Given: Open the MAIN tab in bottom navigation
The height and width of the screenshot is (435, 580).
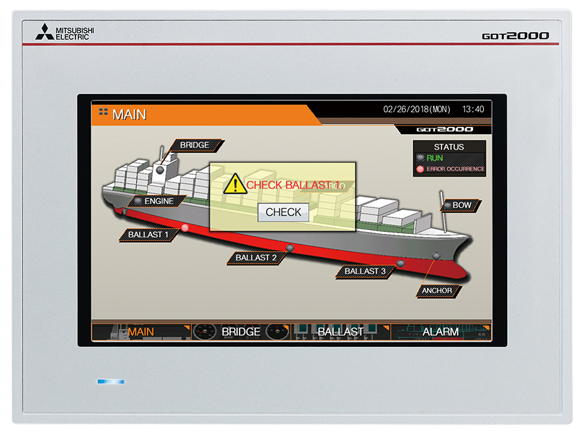Looking at the screenshot, I should click(x=141, y=332).
